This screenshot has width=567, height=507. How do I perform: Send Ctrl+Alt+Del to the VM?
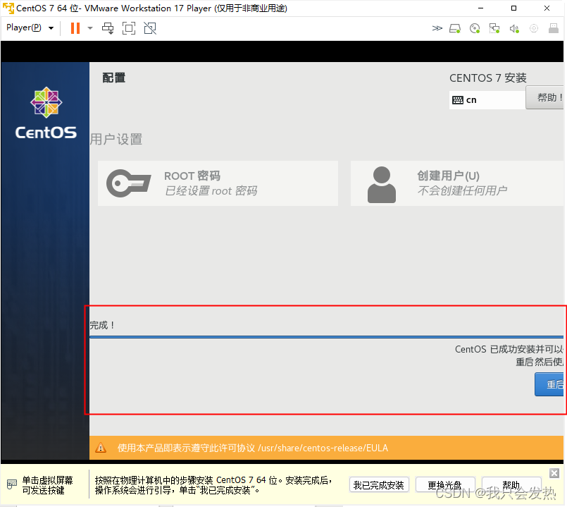pyautogui.click(x=108, y=28)
